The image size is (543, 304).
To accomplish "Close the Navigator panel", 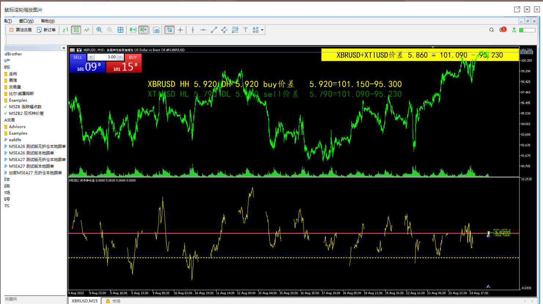I will [x=64, y=48].
